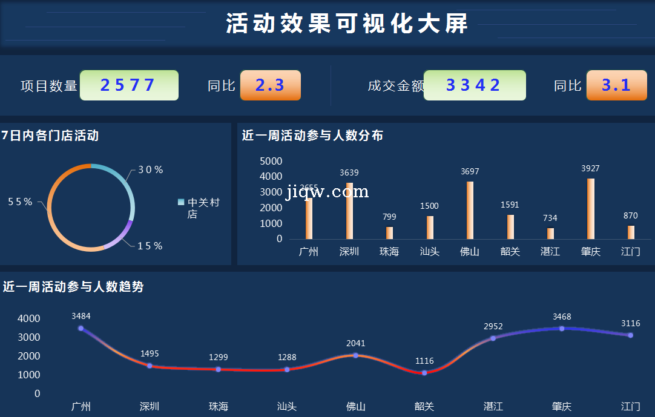Click the 中关村店 legend color swatch
The image size is (655, 417).
pos(181,202)
